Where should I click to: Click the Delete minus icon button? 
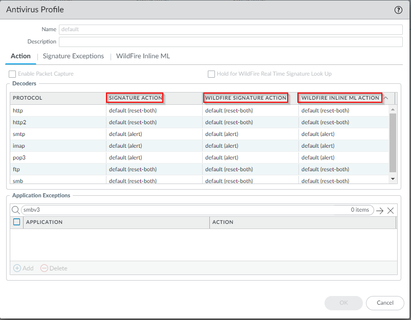[44, 268]
